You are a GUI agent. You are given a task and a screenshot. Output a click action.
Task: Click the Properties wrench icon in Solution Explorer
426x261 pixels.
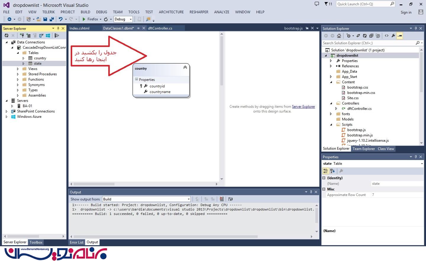tap(393, 36)
